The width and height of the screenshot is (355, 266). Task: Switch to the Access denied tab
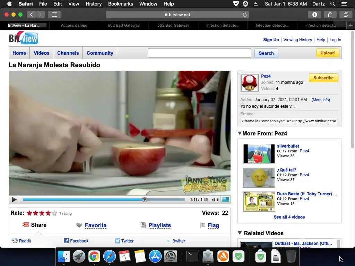[74, 25]
